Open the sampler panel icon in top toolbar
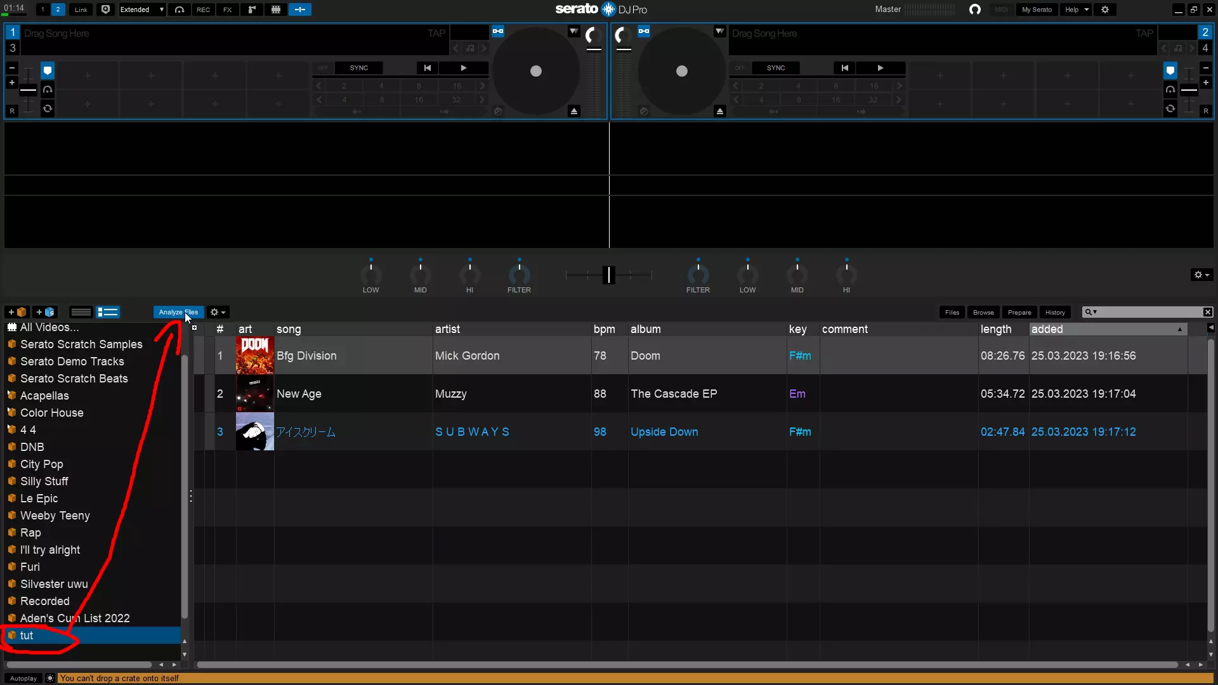The width and height of the screenshot is (1218, 685). (x=252, y=10)
